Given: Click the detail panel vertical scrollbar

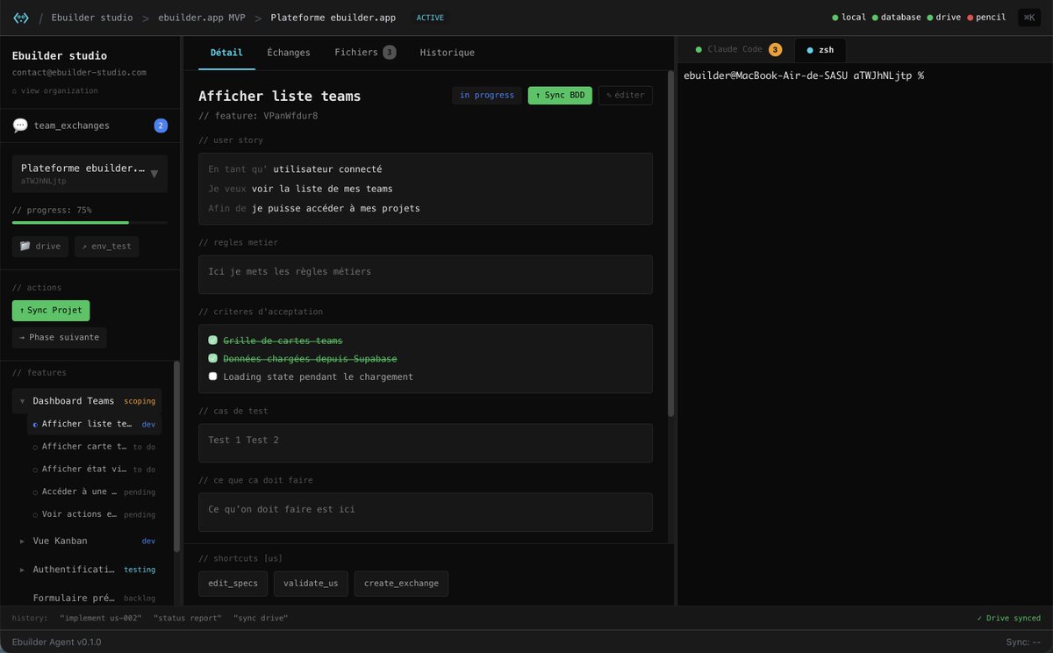Looking at the screenshot, I should (671, 244).
